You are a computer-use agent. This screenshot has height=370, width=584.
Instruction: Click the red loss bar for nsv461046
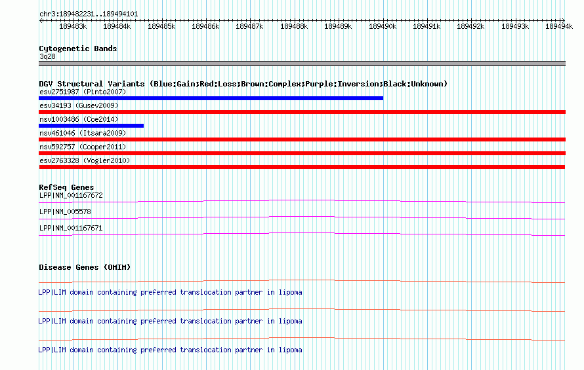tap(302, 139)
